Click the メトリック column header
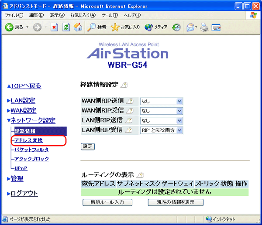This screenshot has width=262, height=225. point(207,184)
